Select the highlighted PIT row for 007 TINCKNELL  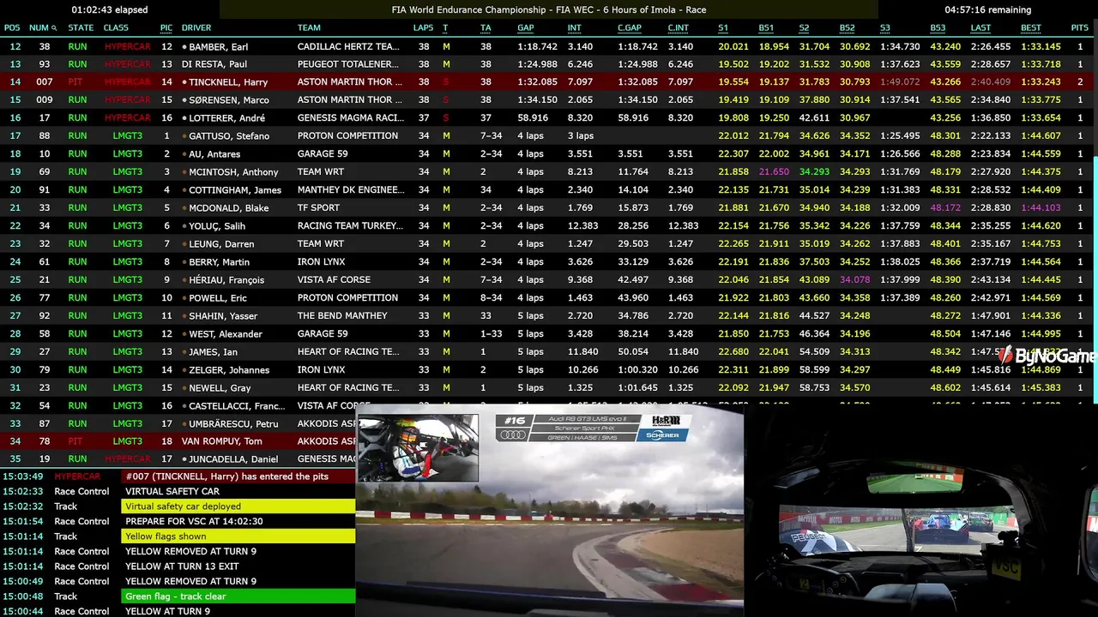[546, 82]
